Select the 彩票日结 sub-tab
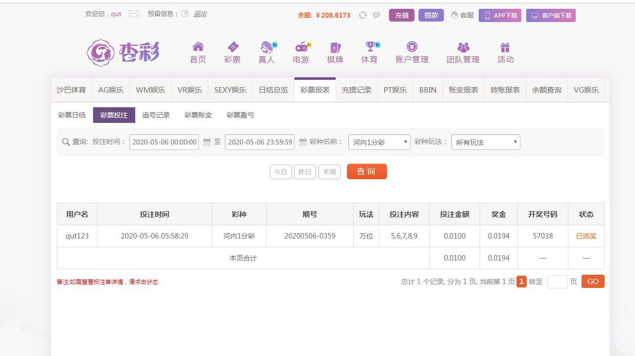The image size is (635, 356). [72, 115]
